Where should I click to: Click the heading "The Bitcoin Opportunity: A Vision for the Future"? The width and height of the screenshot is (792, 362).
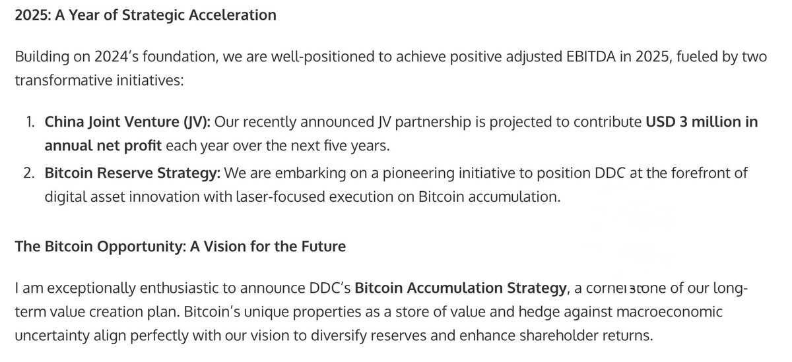click(180, 248)
